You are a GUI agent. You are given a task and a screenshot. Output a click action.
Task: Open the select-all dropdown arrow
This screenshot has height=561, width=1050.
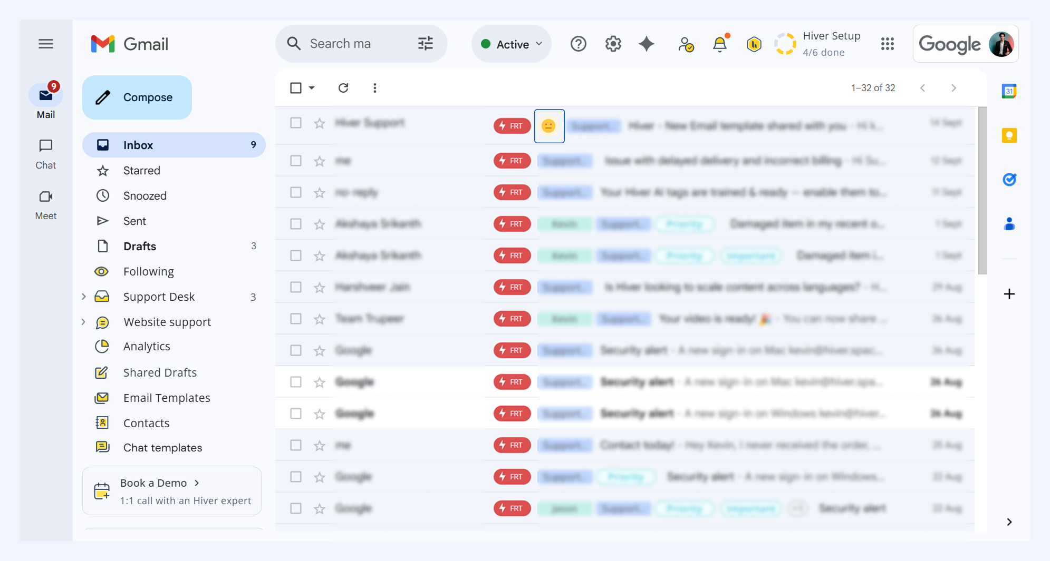point(312,88)
